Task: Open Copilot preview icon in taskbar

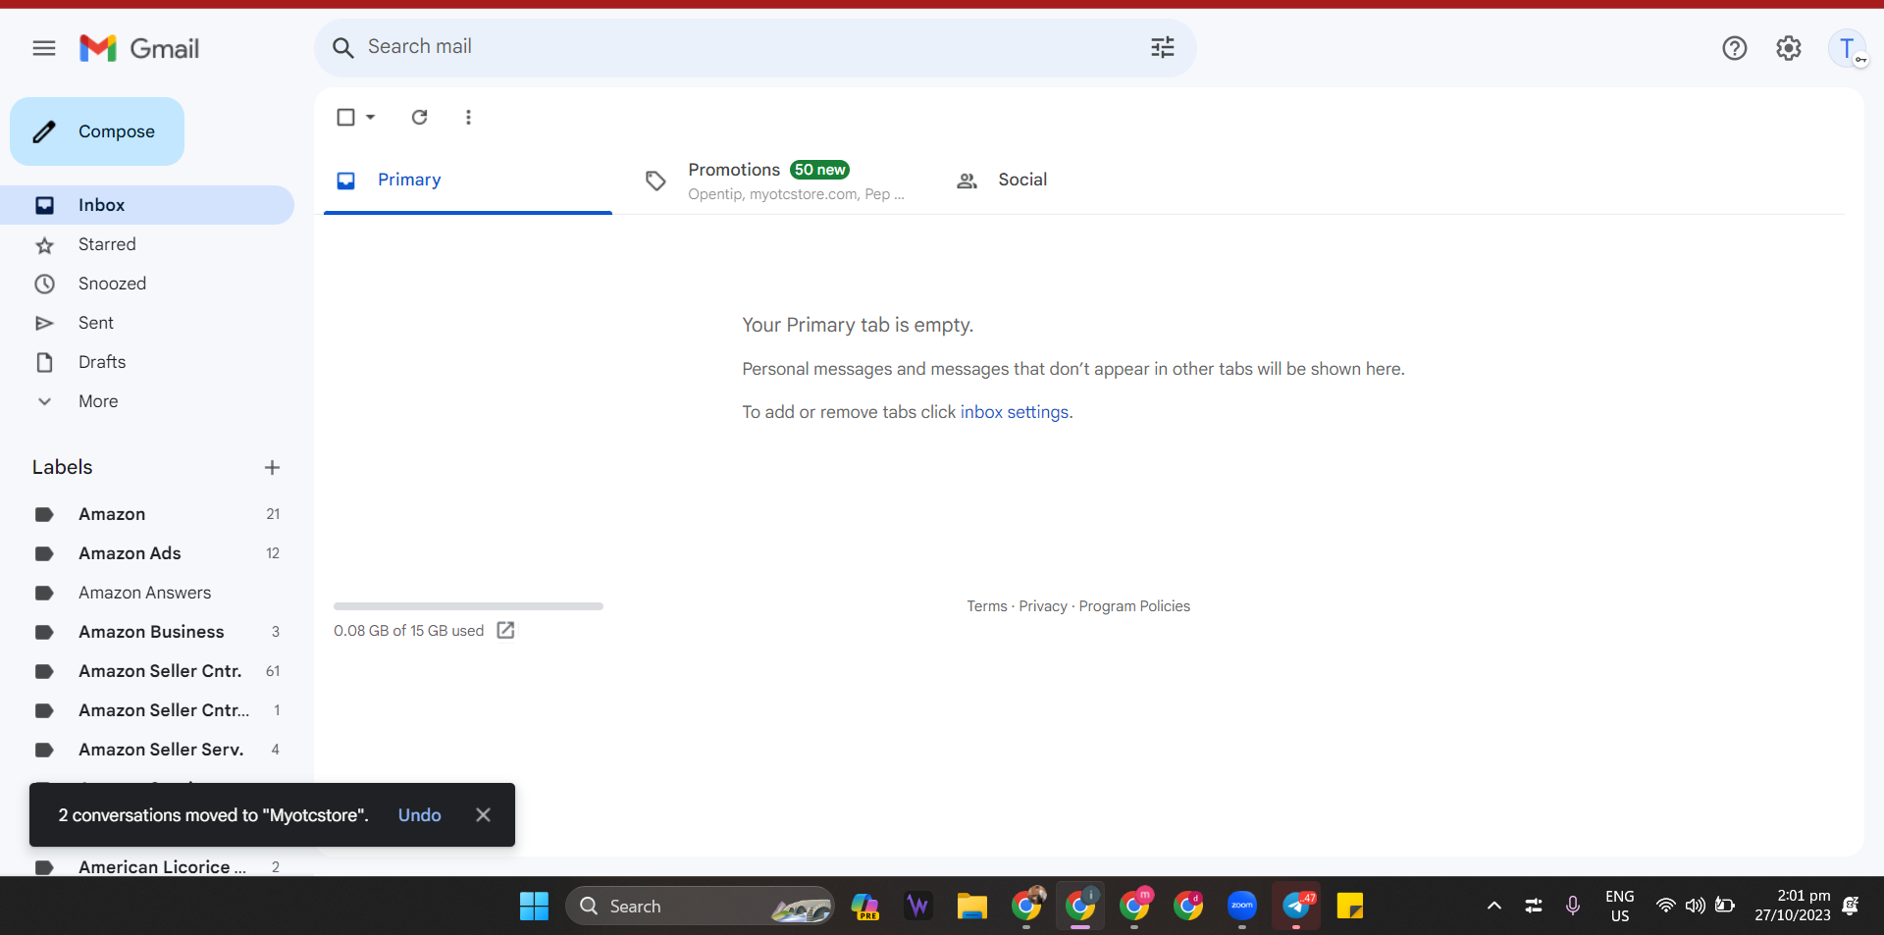Action: (x=864, y=906)
